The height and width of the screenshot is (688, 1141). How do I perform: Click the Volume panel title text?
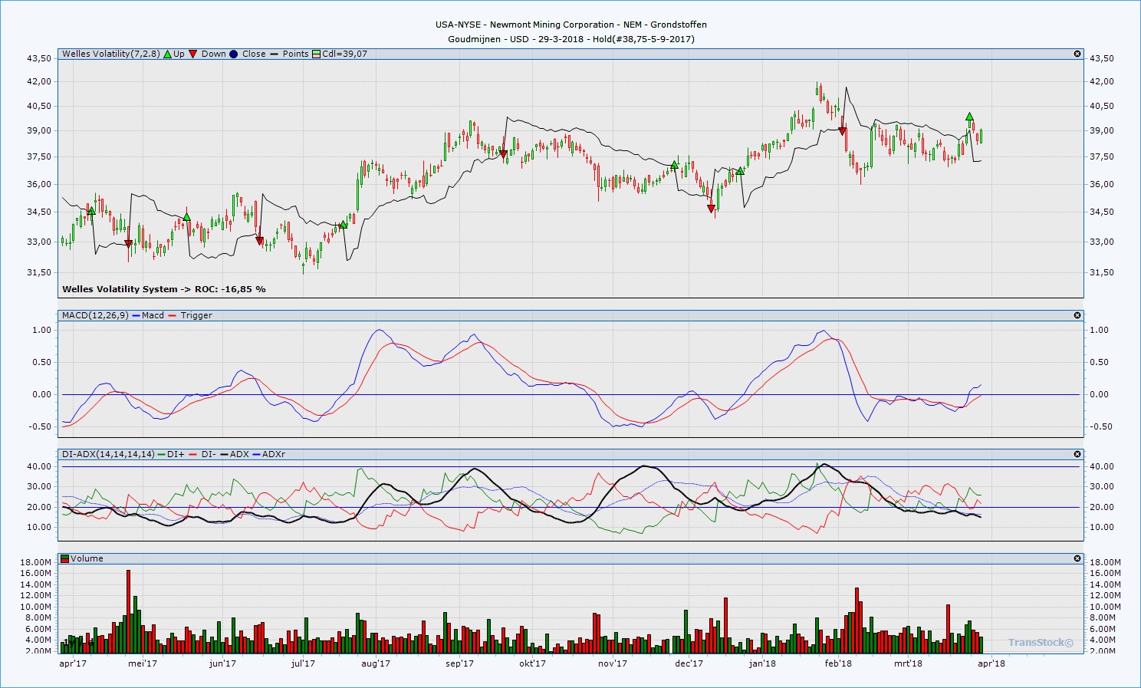[x=87, y=558]
